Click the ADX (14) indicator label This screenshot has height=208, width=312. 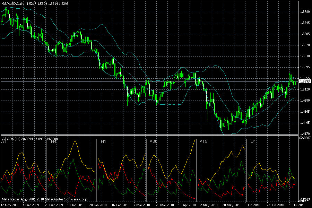click(14, 139)
